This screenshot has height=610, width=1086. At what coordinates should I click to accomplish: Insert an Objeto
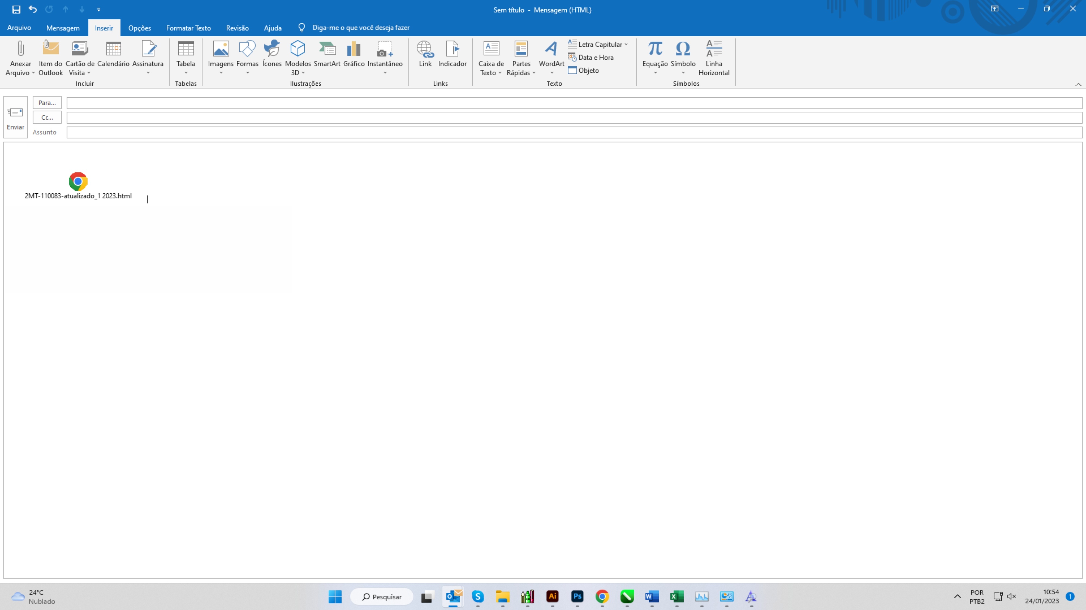(x=583, y=70)
